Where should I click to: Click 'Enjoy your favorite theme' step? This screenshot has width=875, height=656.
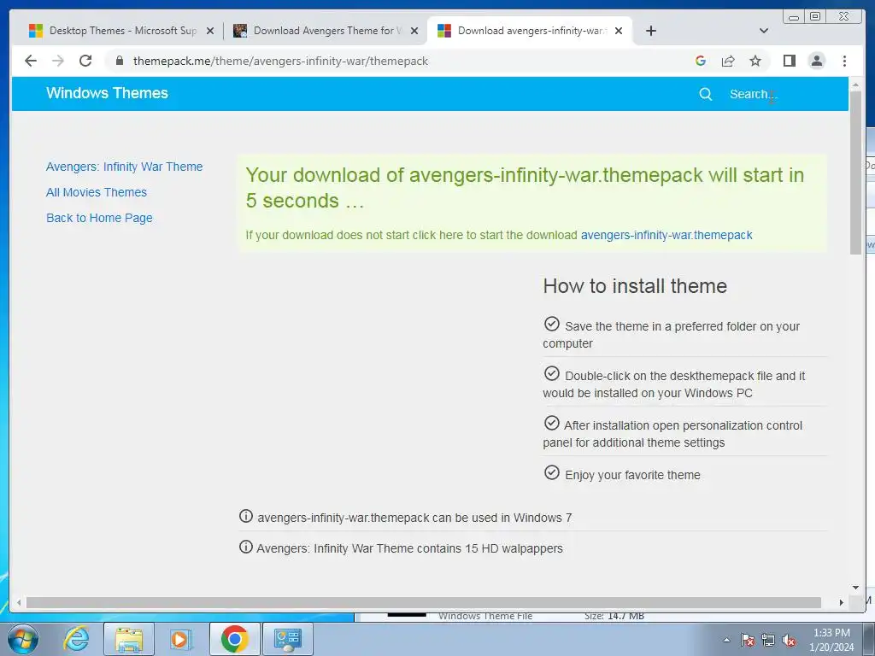point(632,475)
